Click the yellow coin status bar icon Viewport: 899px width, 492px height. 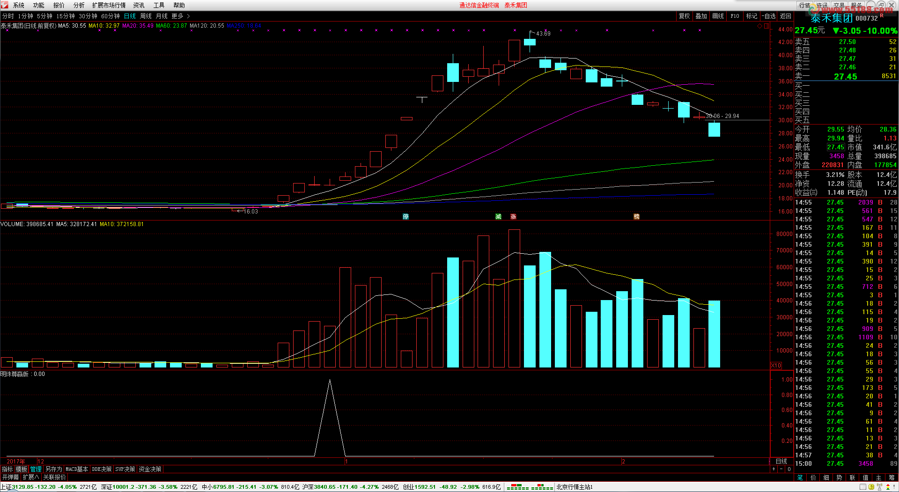871,487
